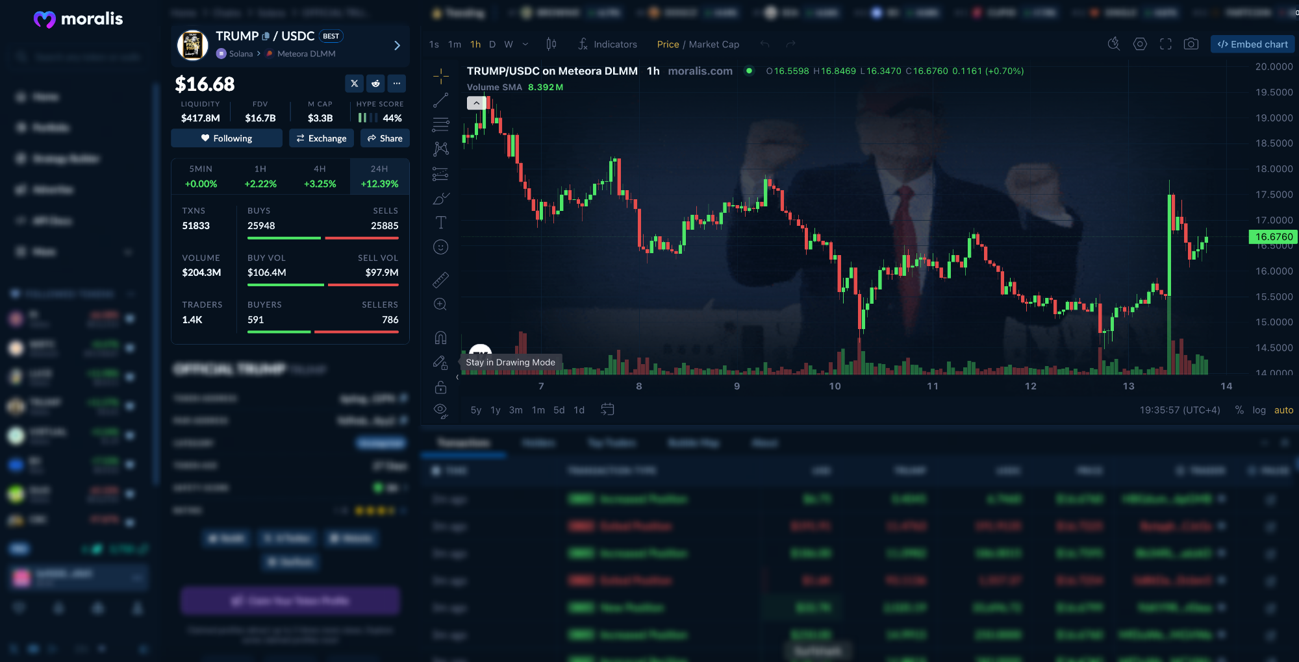Open chart settings gear
The height and width of the screenshot is (662, 1299).
pos(1140,44)
